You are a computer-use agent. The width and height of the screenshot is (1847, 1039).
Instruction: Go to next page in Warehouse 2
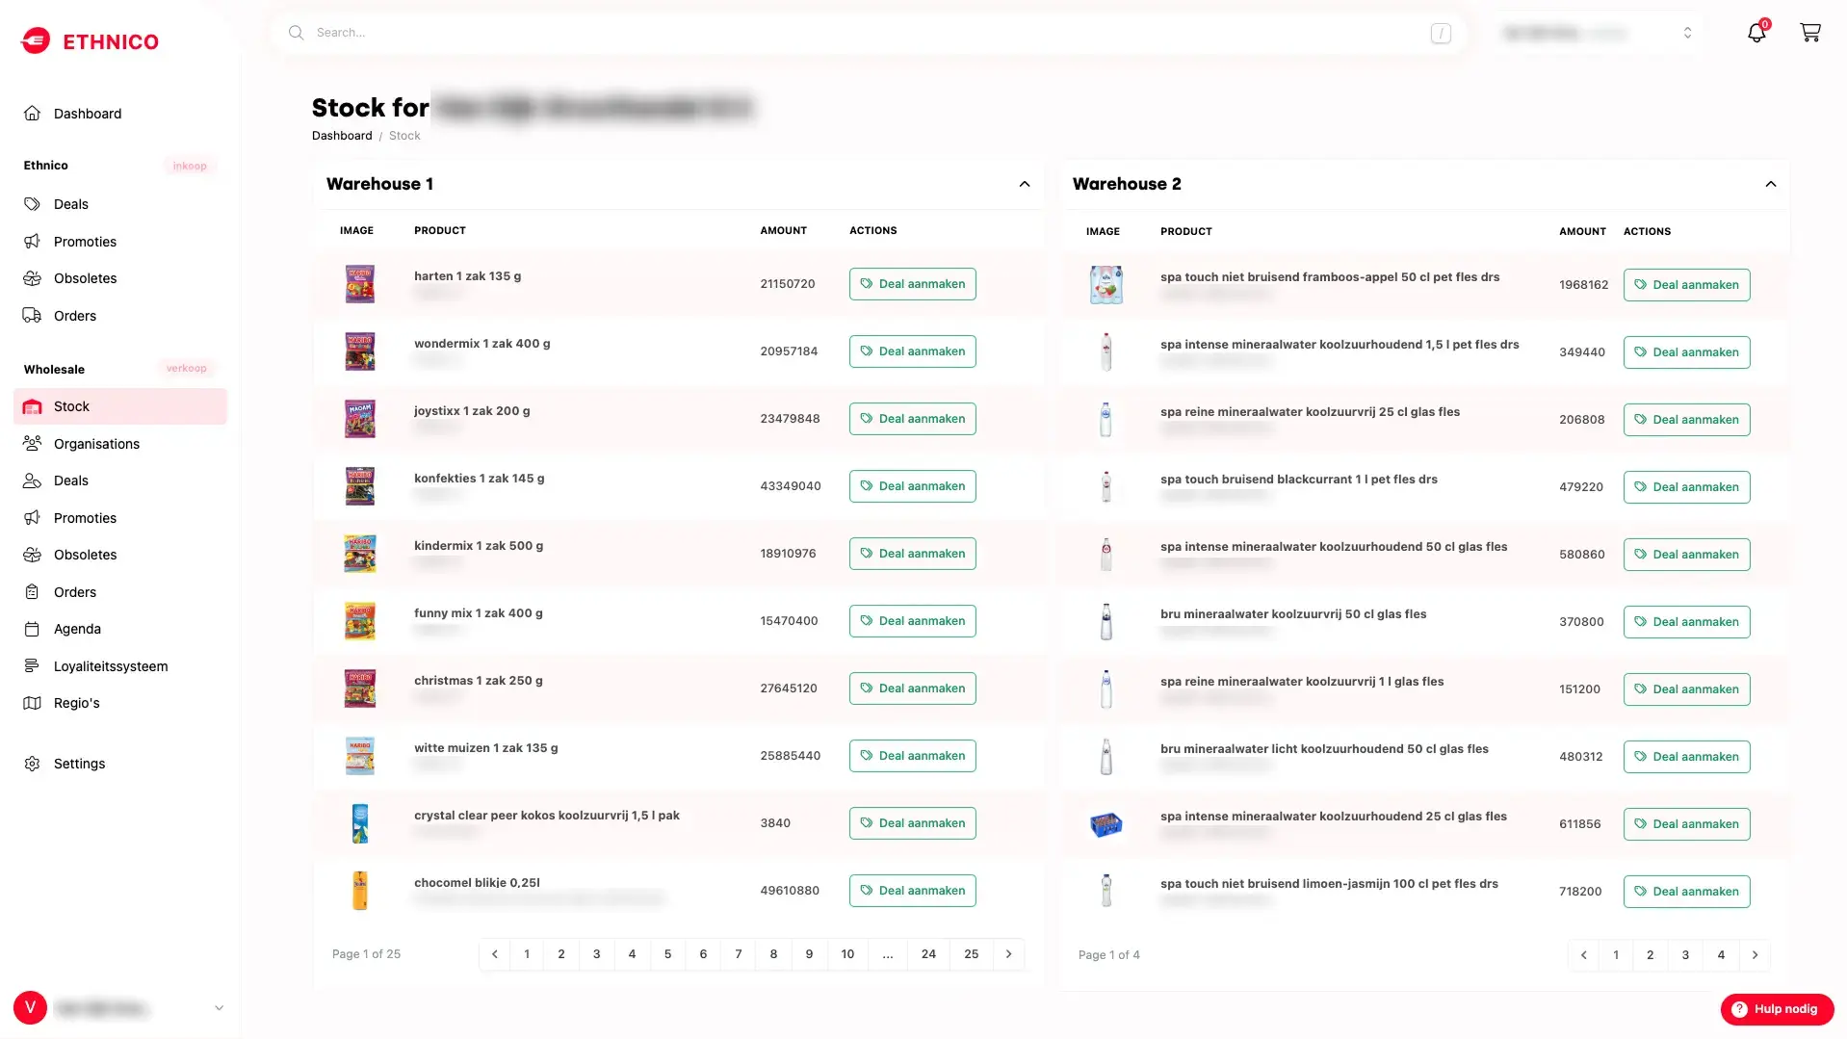coord(1755,955)
